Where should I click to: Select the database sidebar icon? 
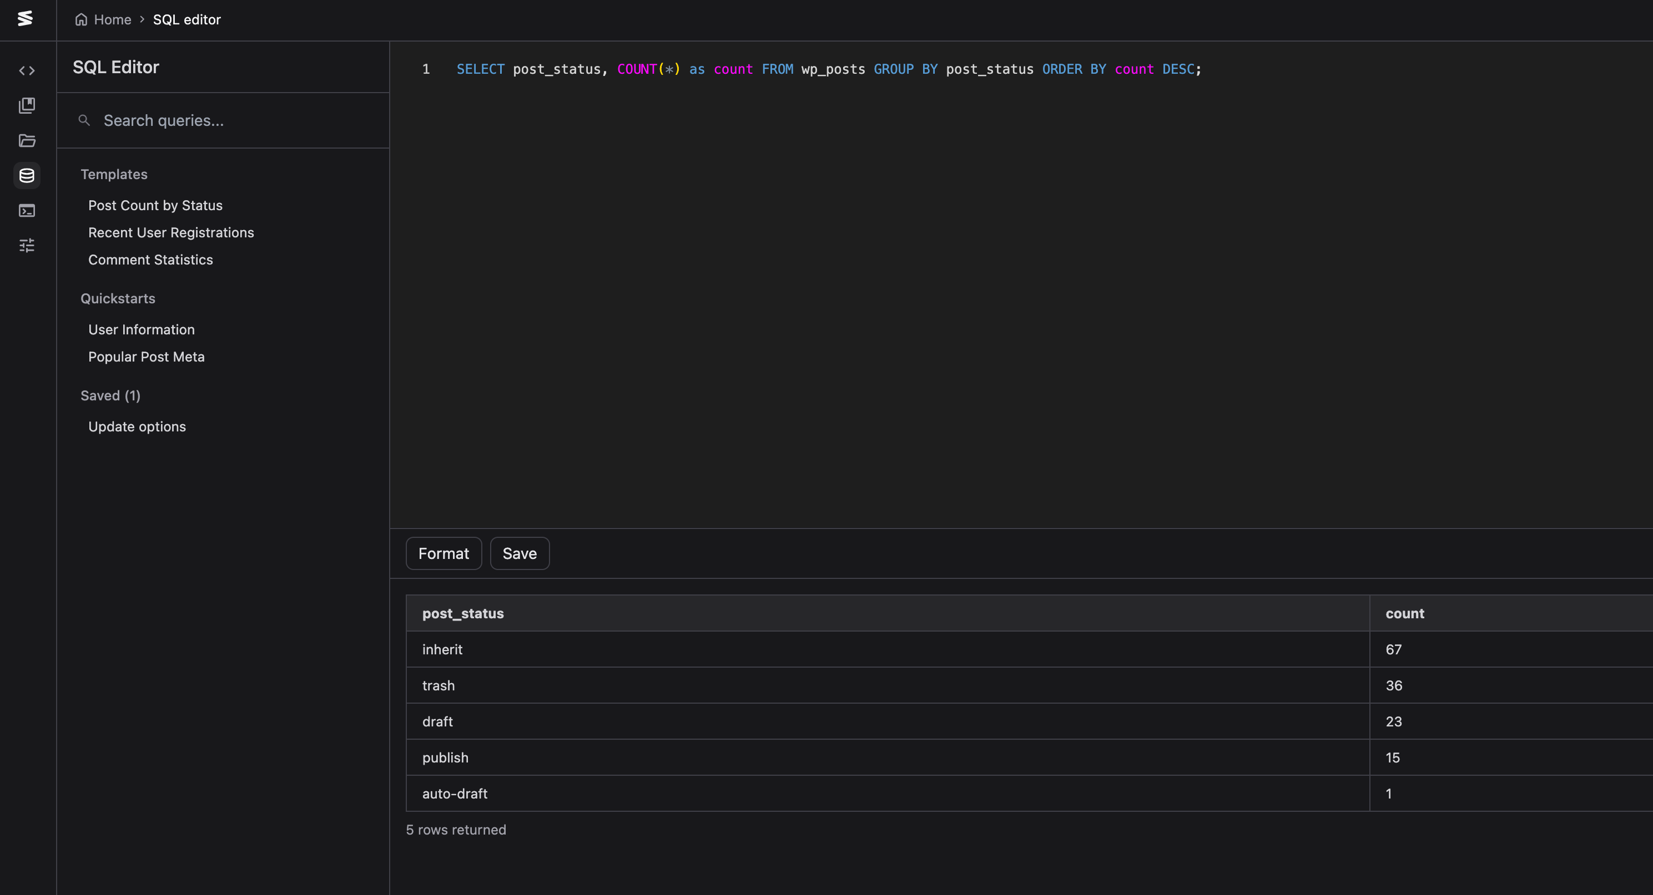(x=27, y=175)
